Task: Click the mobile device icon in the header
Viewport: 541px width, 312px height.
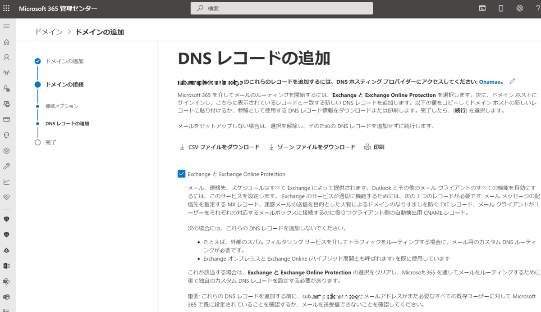Action: click(x=501, y=8)
